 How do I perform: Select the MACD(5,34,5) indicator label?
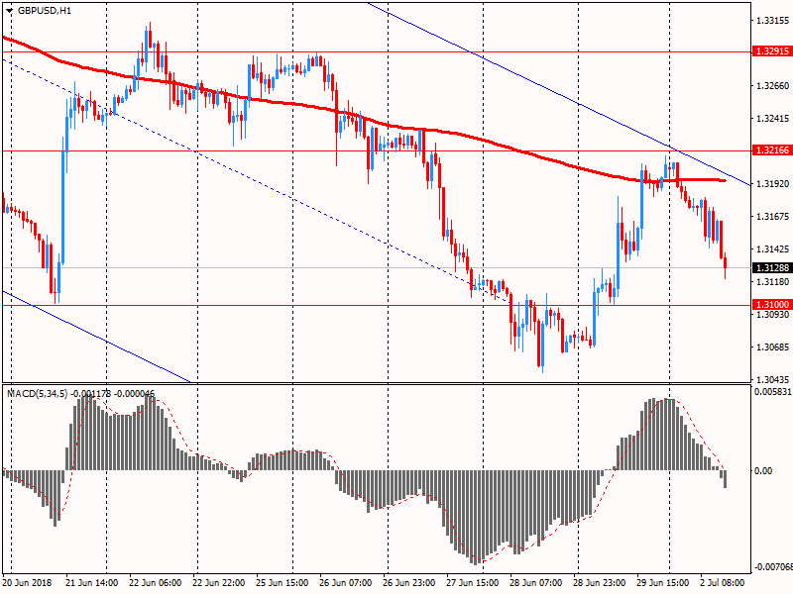click(x=81, y=393)
